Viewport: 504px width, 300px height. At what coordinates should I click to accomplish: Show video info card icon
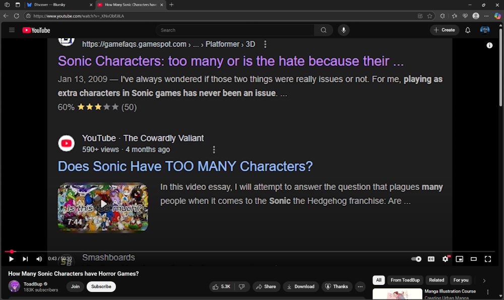coord(489,46)
